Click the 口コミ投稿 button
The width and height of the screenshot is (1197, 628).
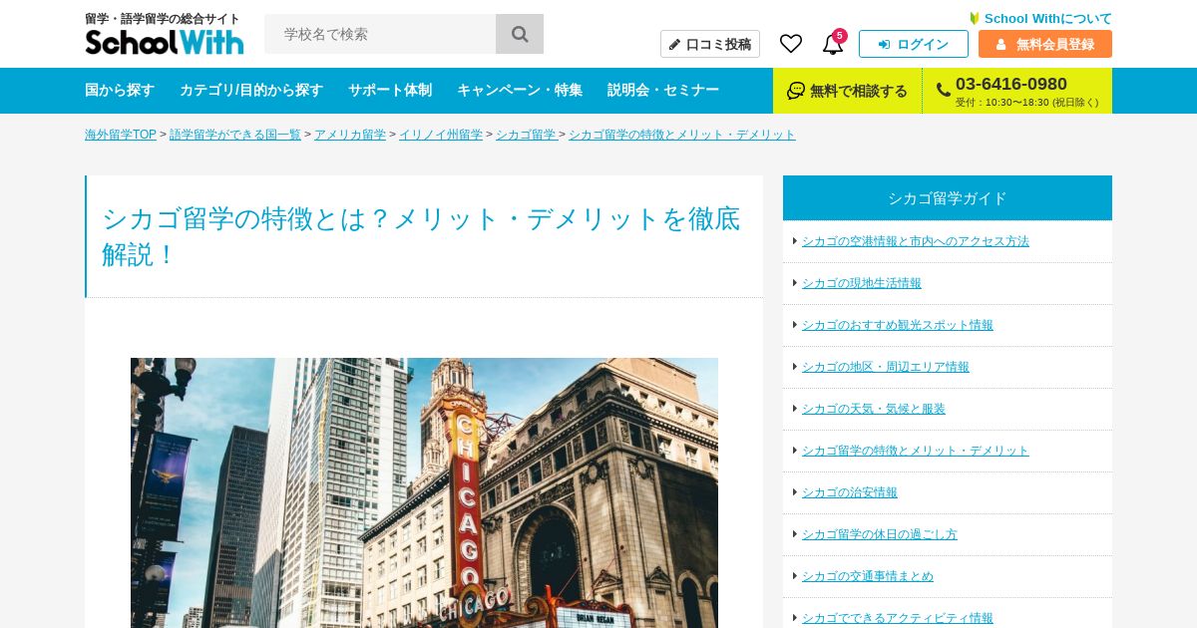(710, 44)
